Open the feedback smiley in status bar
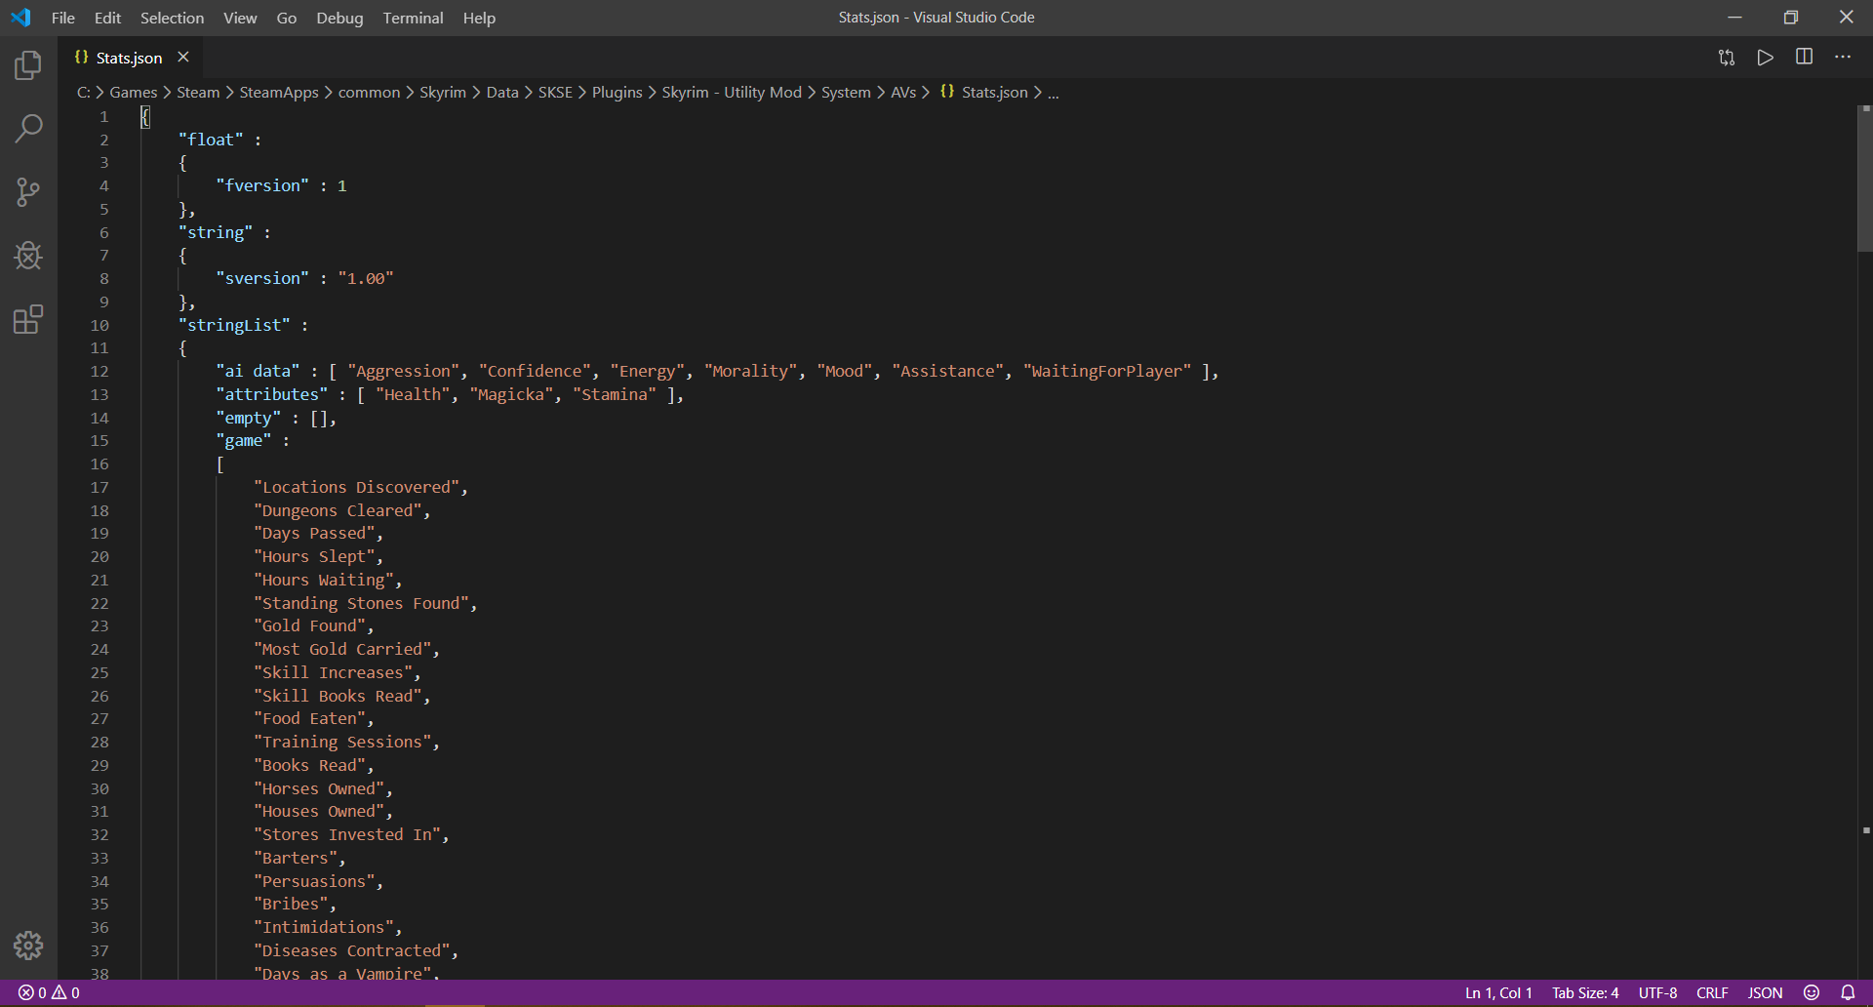 (1812, 993)
